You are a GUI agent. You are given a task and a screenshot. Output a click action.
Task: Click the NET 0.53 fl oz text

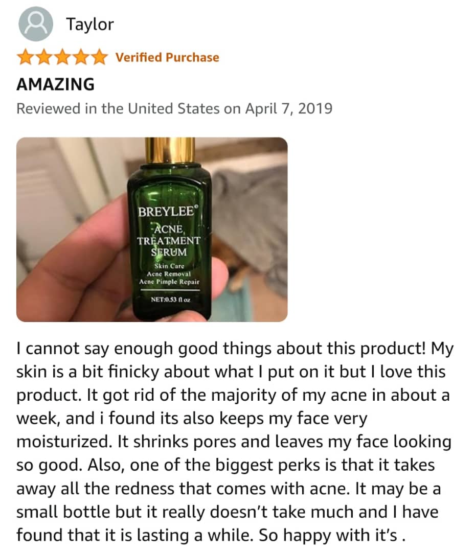(x=170, y=300)
